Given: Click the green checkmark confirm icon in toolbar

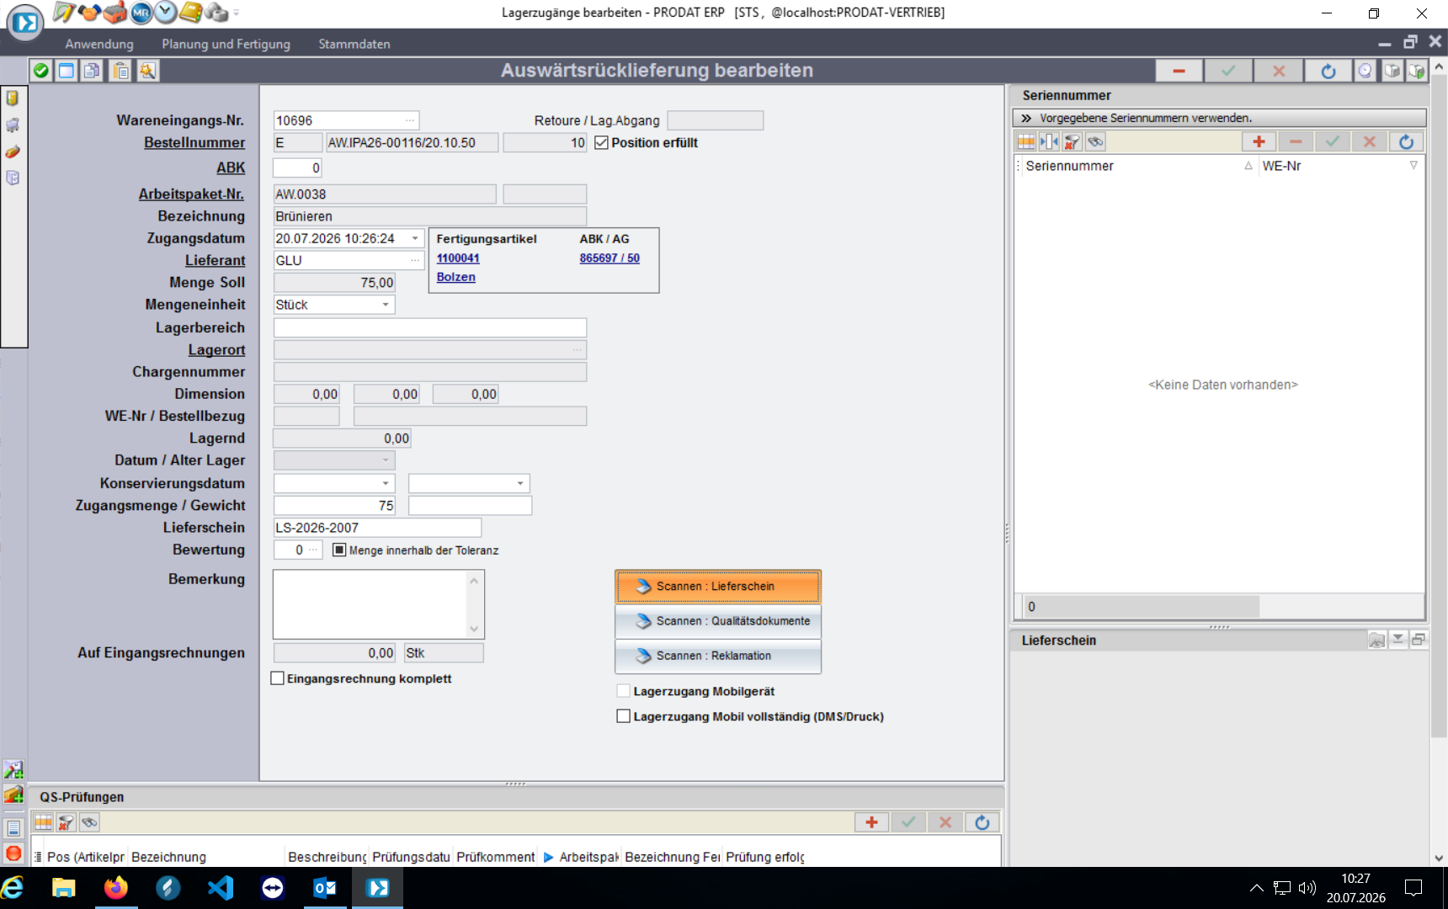Looking at the screenshot, I should tap(40, 71).
